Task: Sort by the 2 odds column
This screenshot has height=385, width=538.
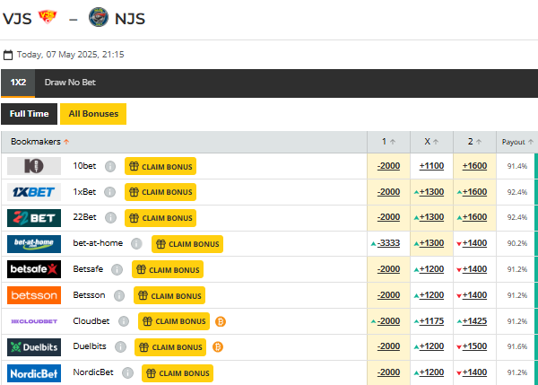Action: tap(474, 142)
